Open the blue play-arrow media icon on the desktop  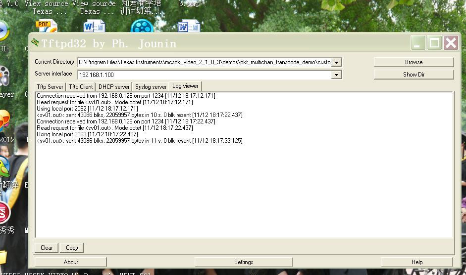[4, 31]
